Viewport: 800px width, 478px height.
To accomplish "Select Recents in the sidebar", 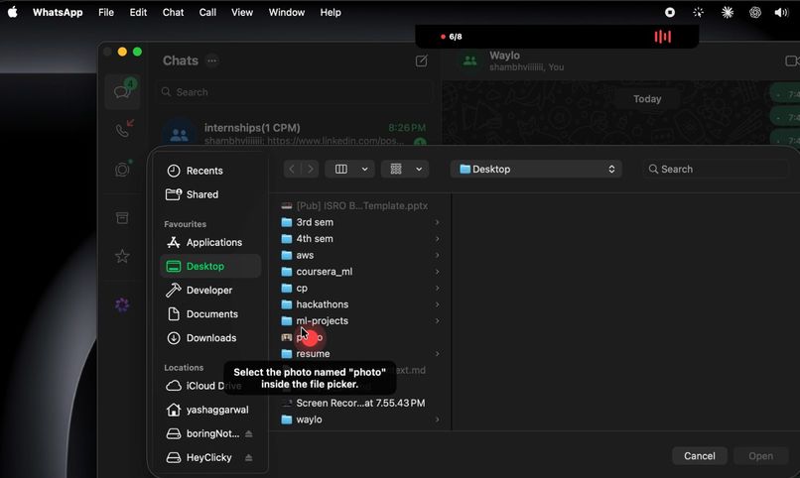I will pyautogui.click(x=210, y=171).
